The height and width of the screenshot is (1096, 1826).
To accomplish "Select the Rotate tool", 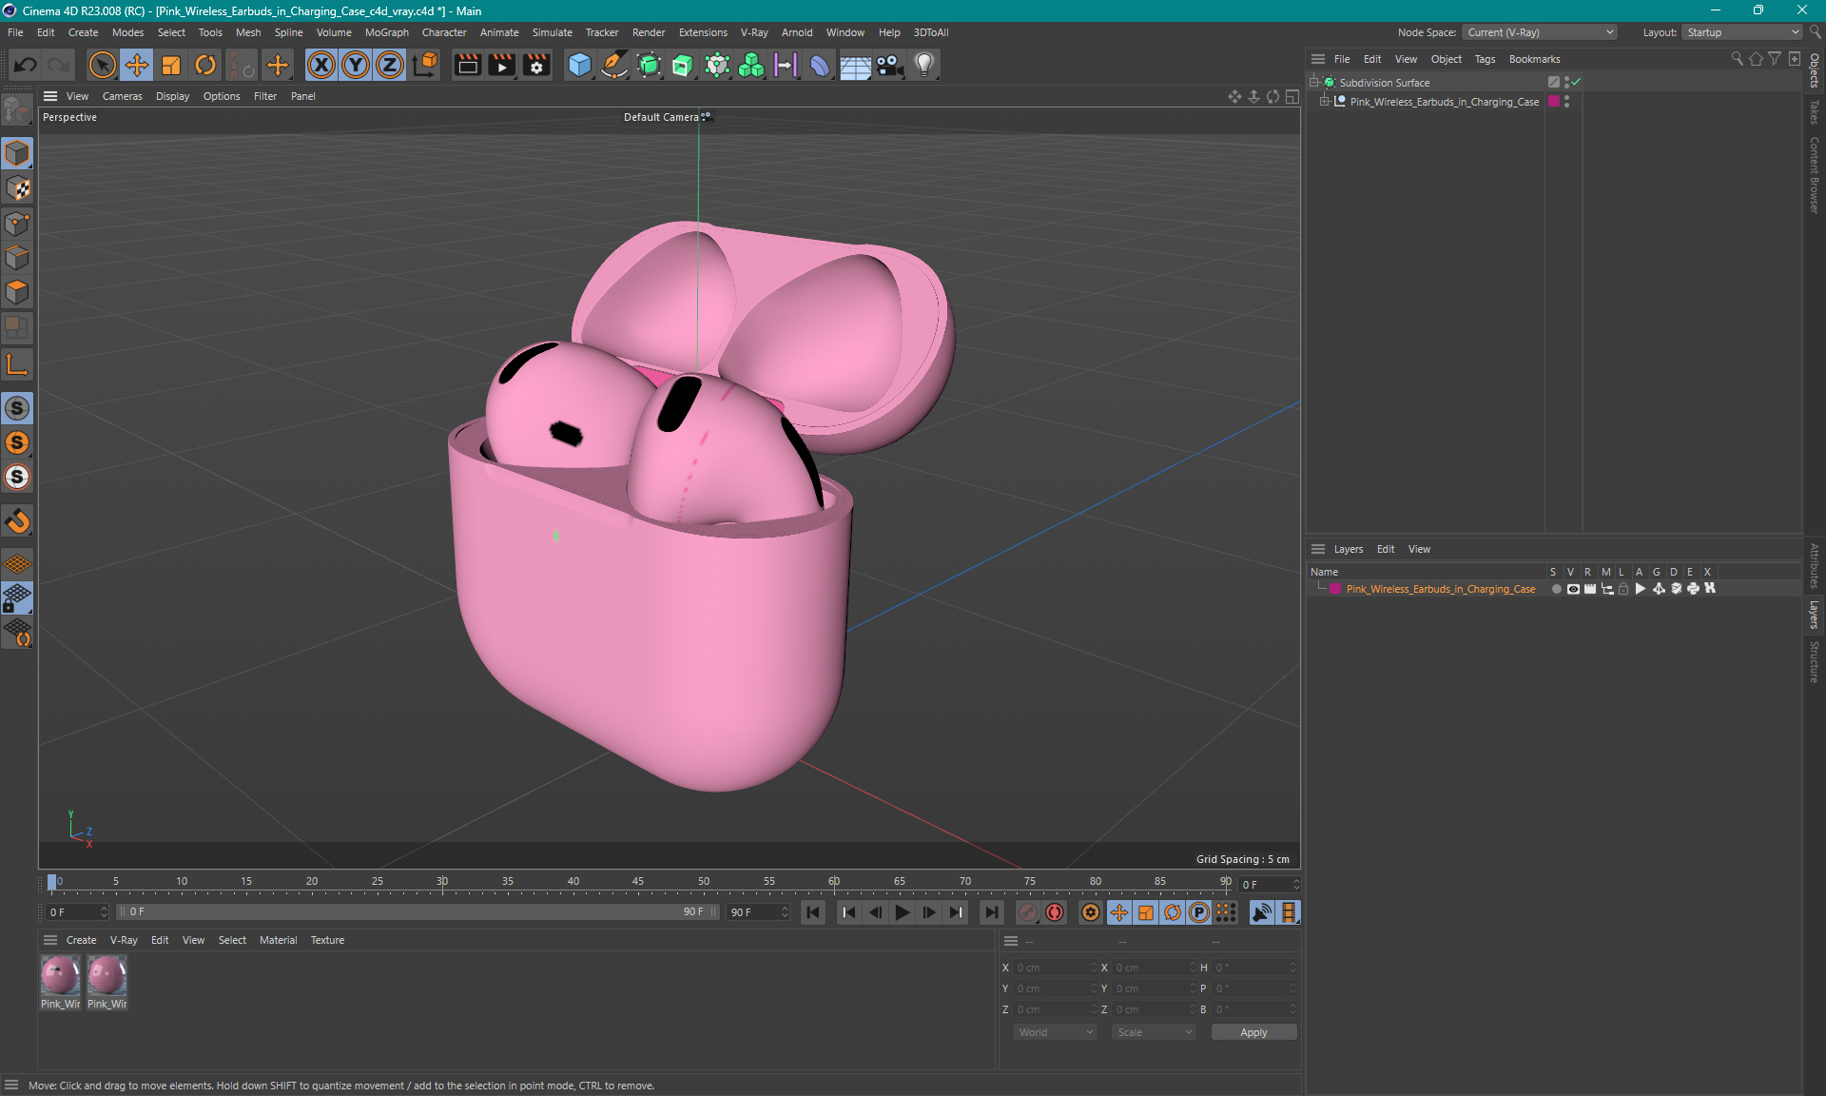I will [x=205, y=65].
